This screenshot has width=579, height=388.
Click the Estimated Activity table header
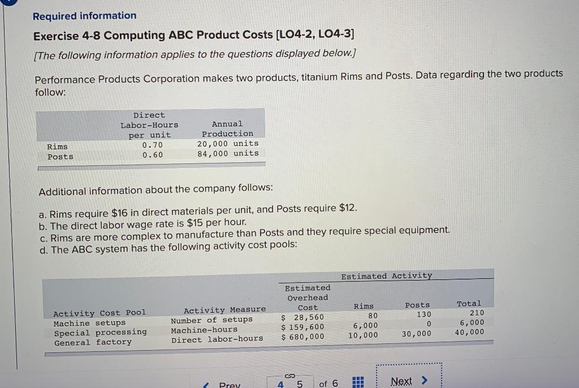click(387, 275)
